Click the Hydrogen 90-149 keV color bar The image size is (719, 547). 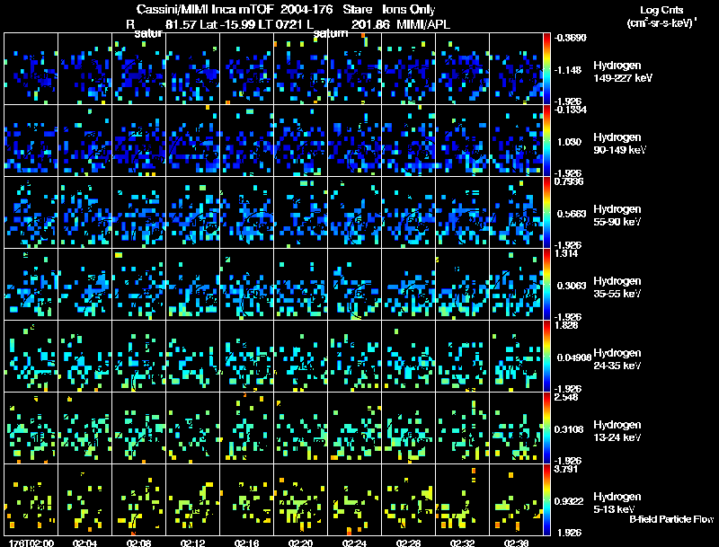546,141
